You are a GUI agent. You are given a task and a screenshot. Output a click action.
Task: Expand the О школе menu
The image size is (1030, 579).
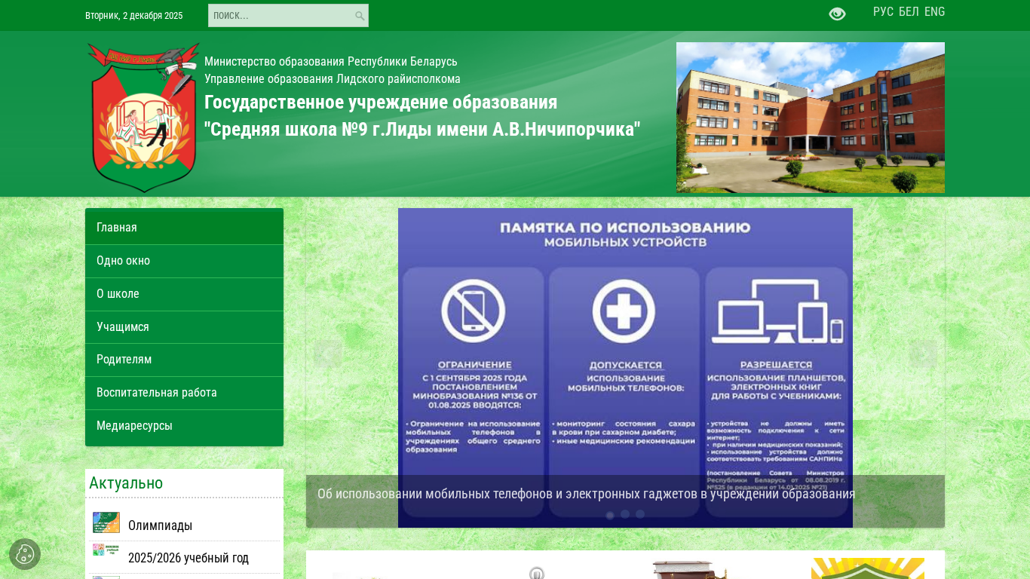coord(184,294)
